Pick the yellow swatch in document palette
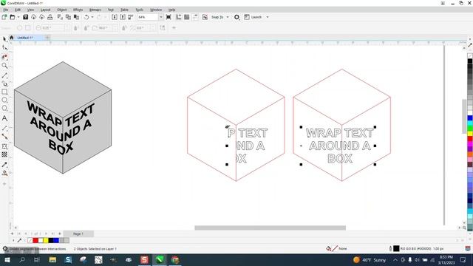This screenshot has height=266, width=473. tap(46, 240)
